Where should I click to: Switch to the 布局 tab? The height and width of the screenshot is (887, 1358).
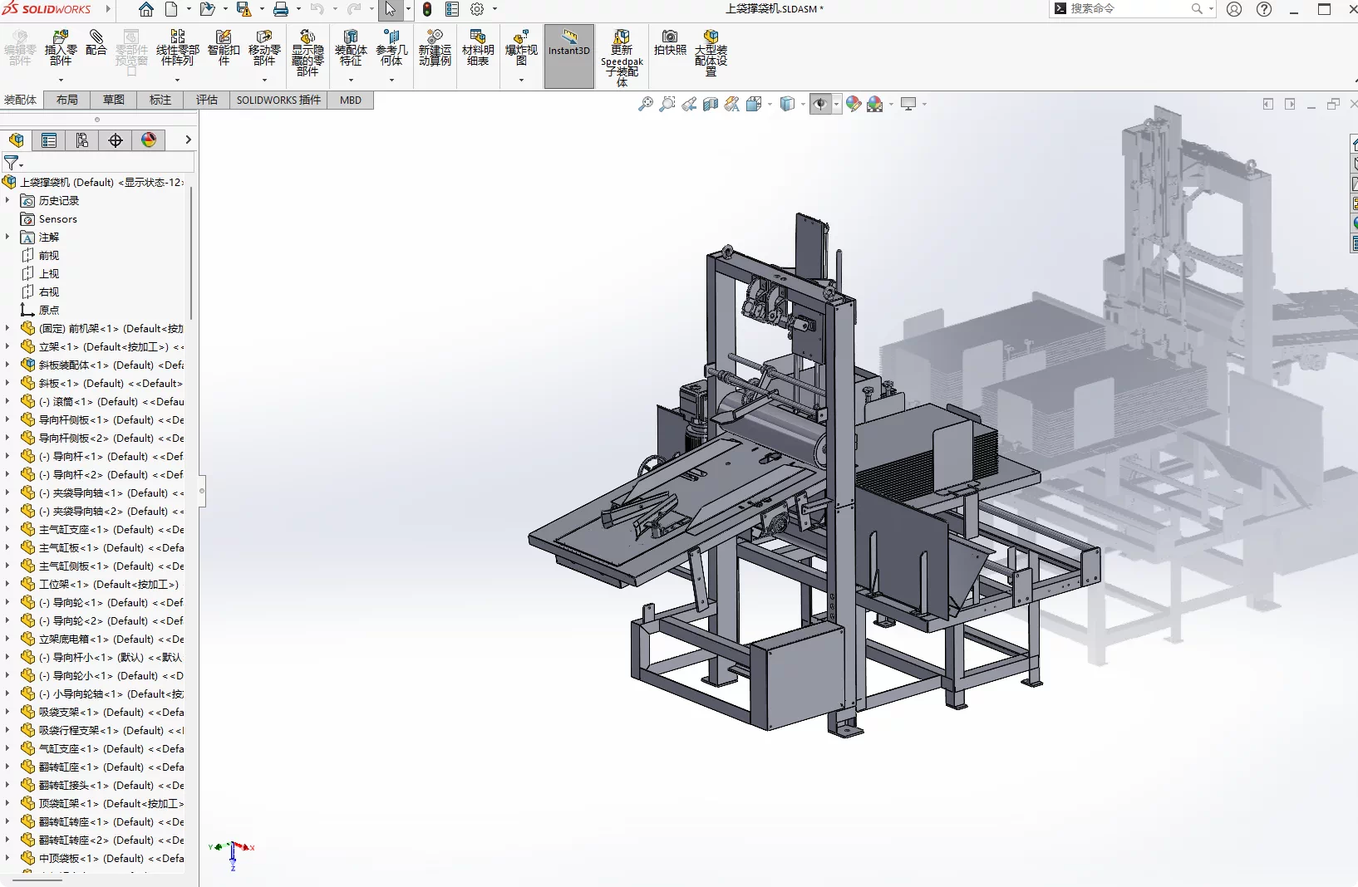[x=67, y=100]
